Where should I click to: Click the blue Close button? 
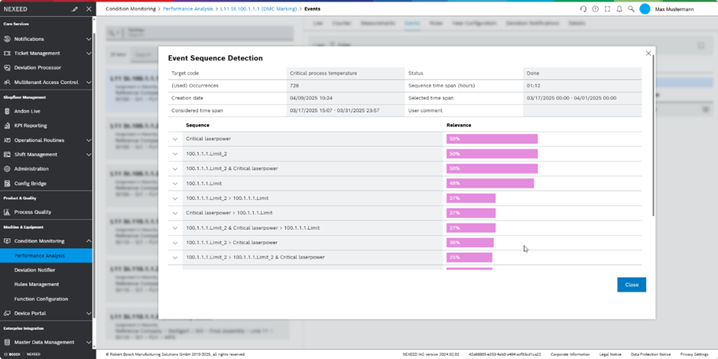[x=631, y=285]
